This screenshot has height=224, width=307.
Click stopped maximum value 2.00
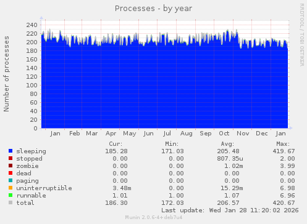tap(287, 159)
